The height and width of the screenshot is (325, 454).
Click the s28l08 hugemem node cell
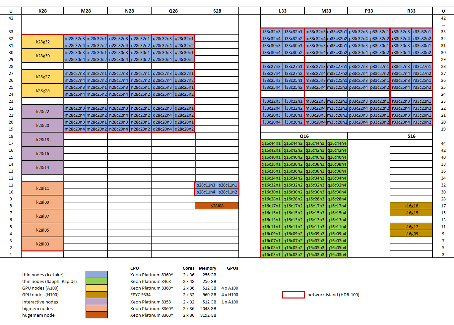pyautogui.click(x=217, y=206)
